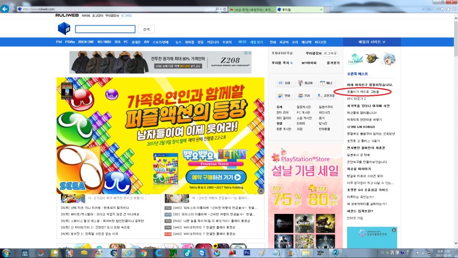
Task: Click the 검색 search button
Action: pos(146,29)
